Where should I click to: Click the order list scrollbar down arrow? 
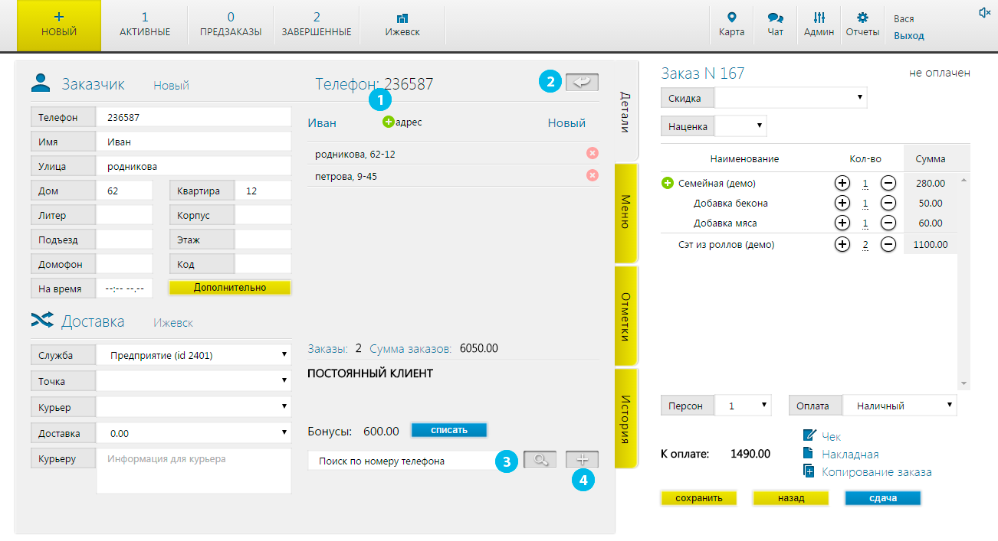point(964,383)
